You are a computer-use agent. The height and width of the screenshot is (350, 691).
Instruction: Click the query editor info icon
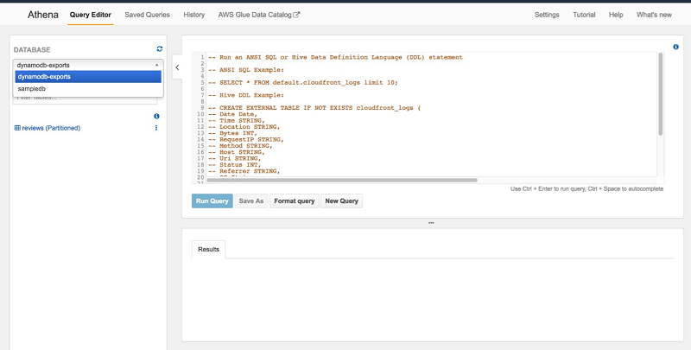[675, 47]
